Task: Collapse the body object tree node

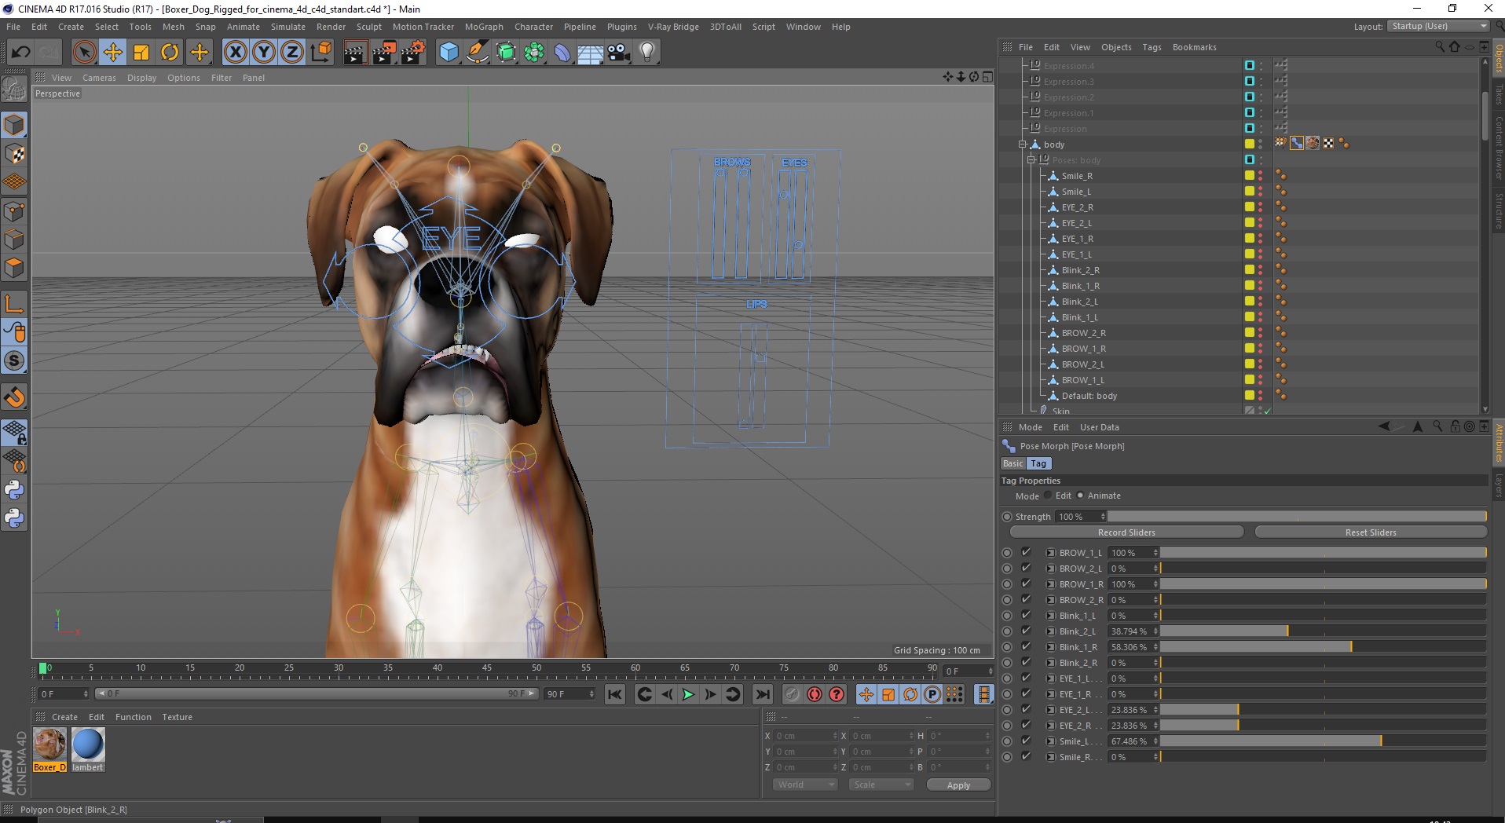Action: pos(1023,144)
